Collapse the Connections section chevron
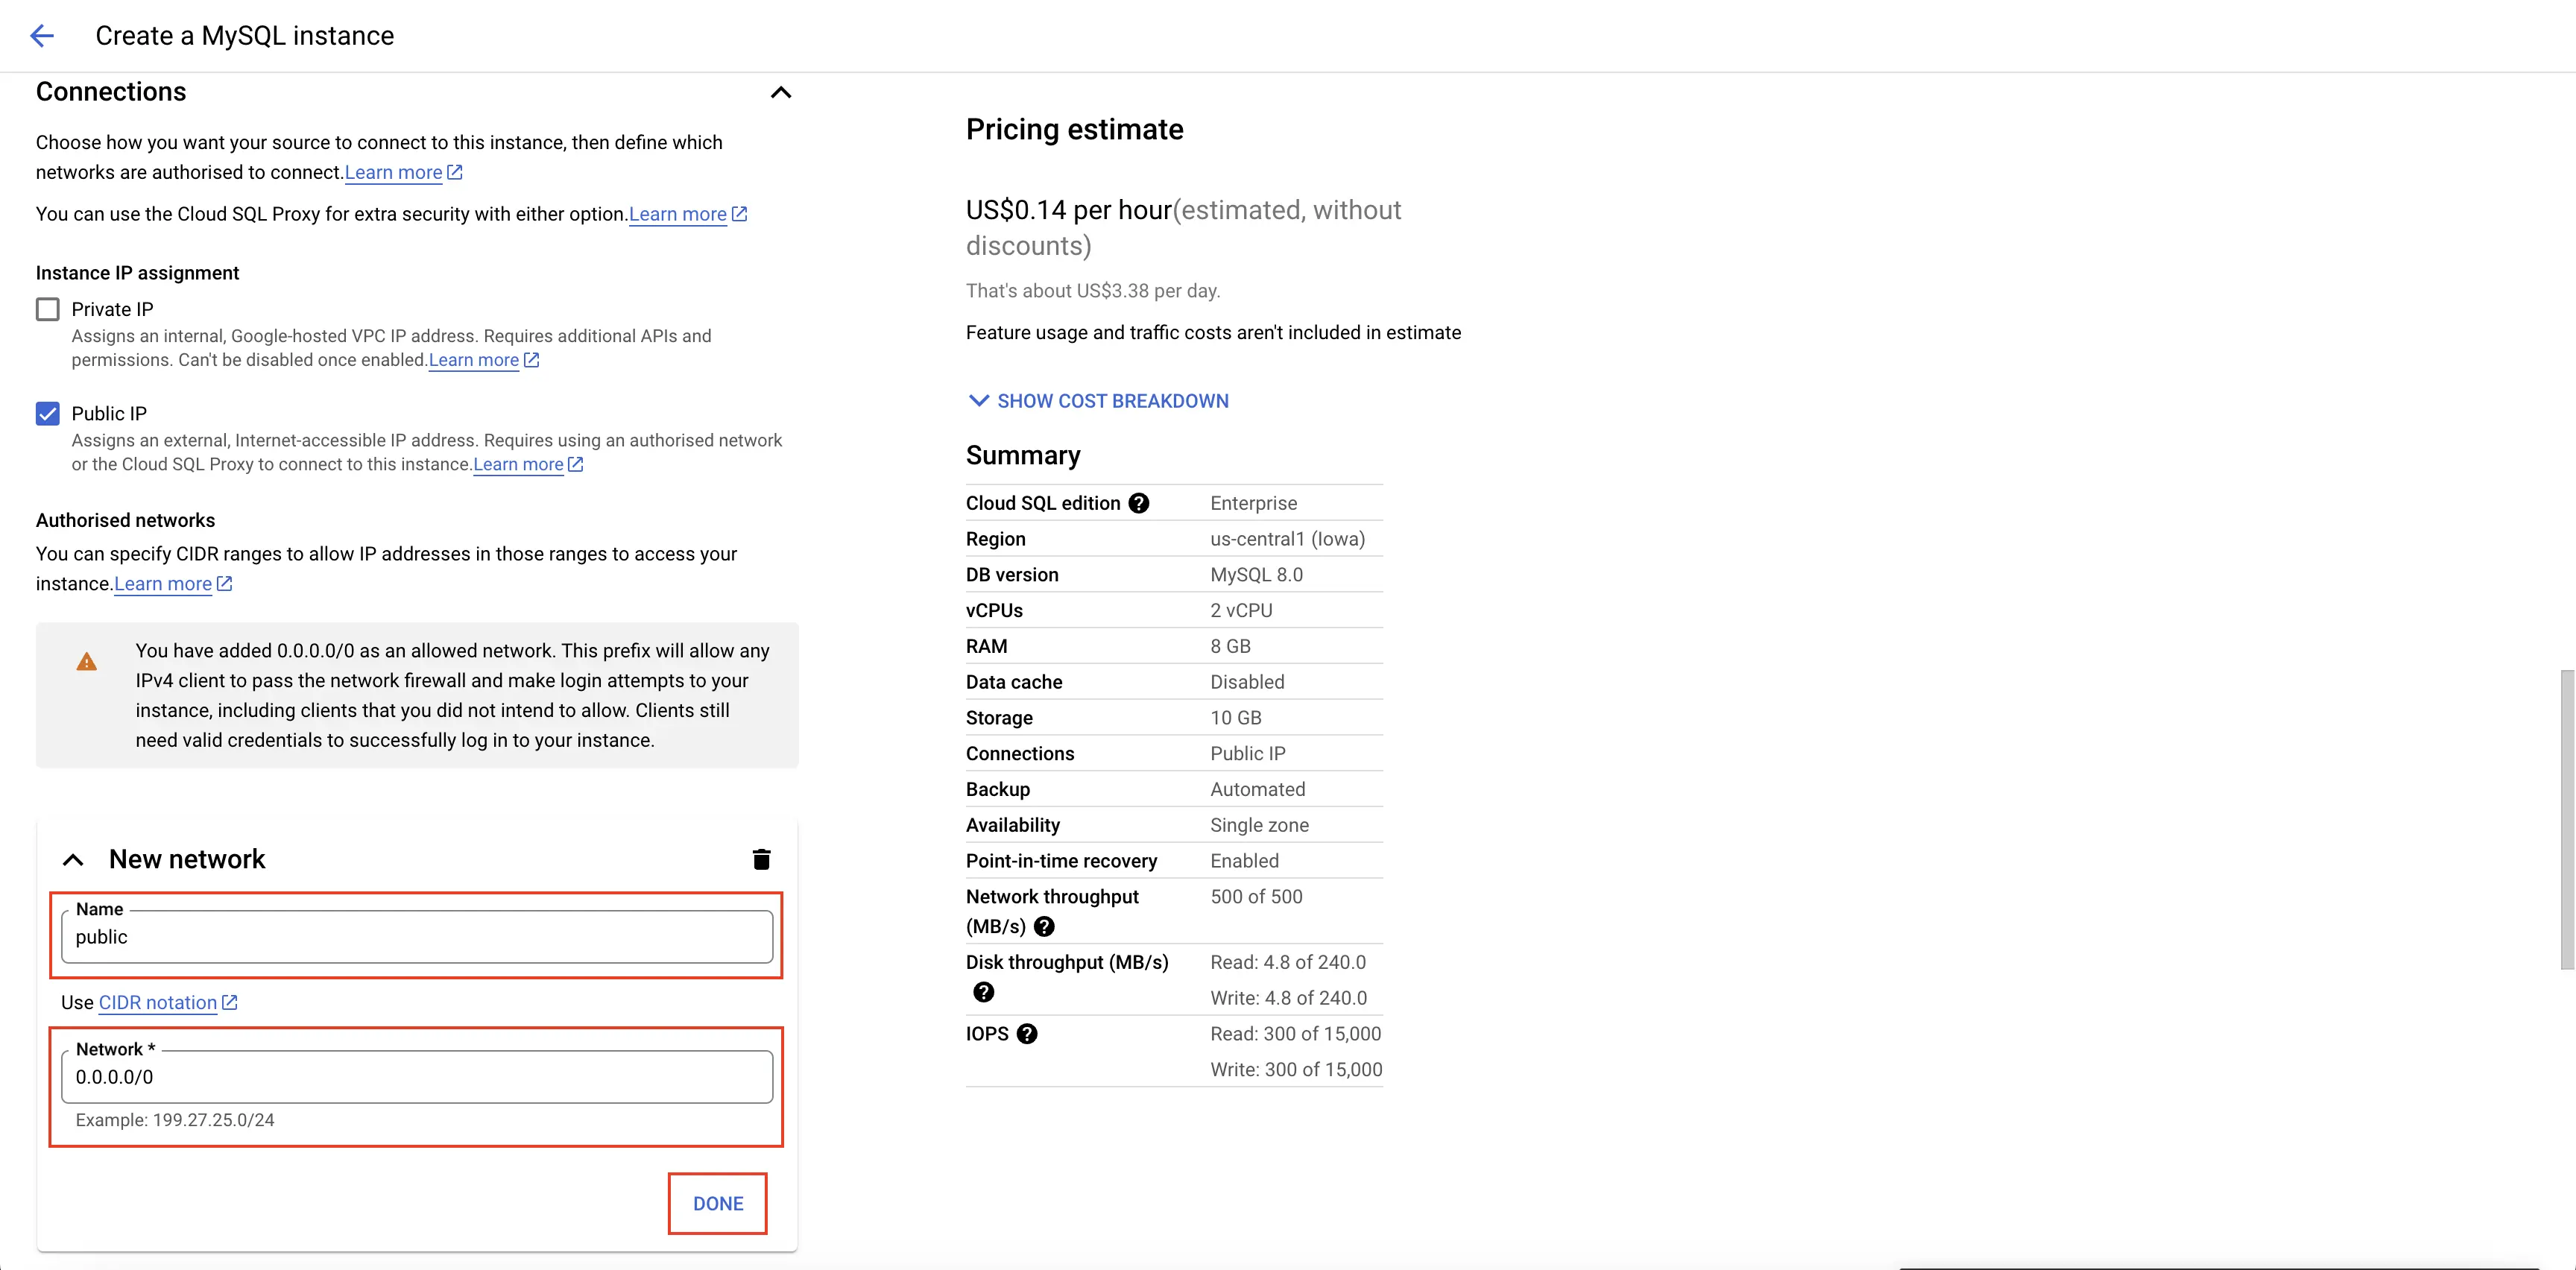This screenshot has width=2576, height=1270. pos(781,92)
